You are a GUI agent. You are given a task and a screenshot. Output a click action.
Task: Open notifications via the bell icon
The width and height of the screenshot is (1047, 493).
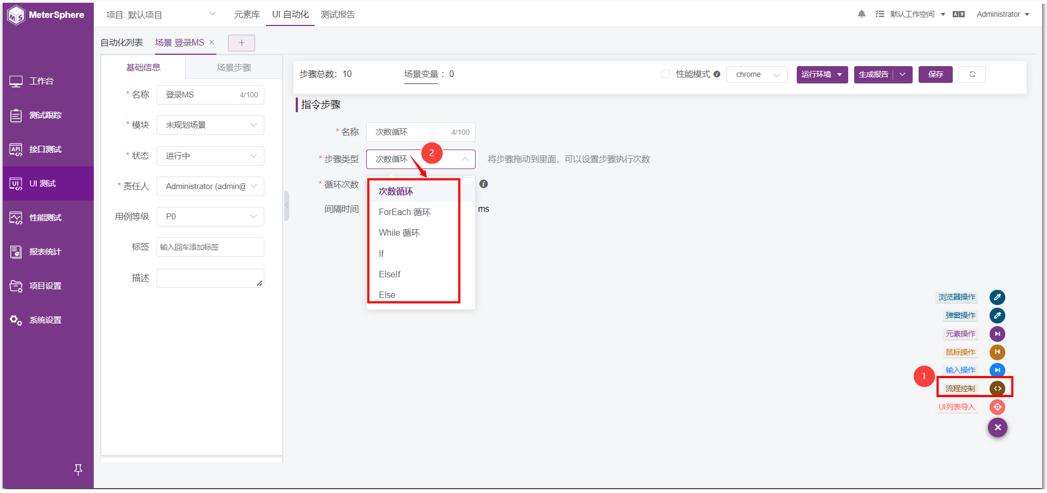861,14
